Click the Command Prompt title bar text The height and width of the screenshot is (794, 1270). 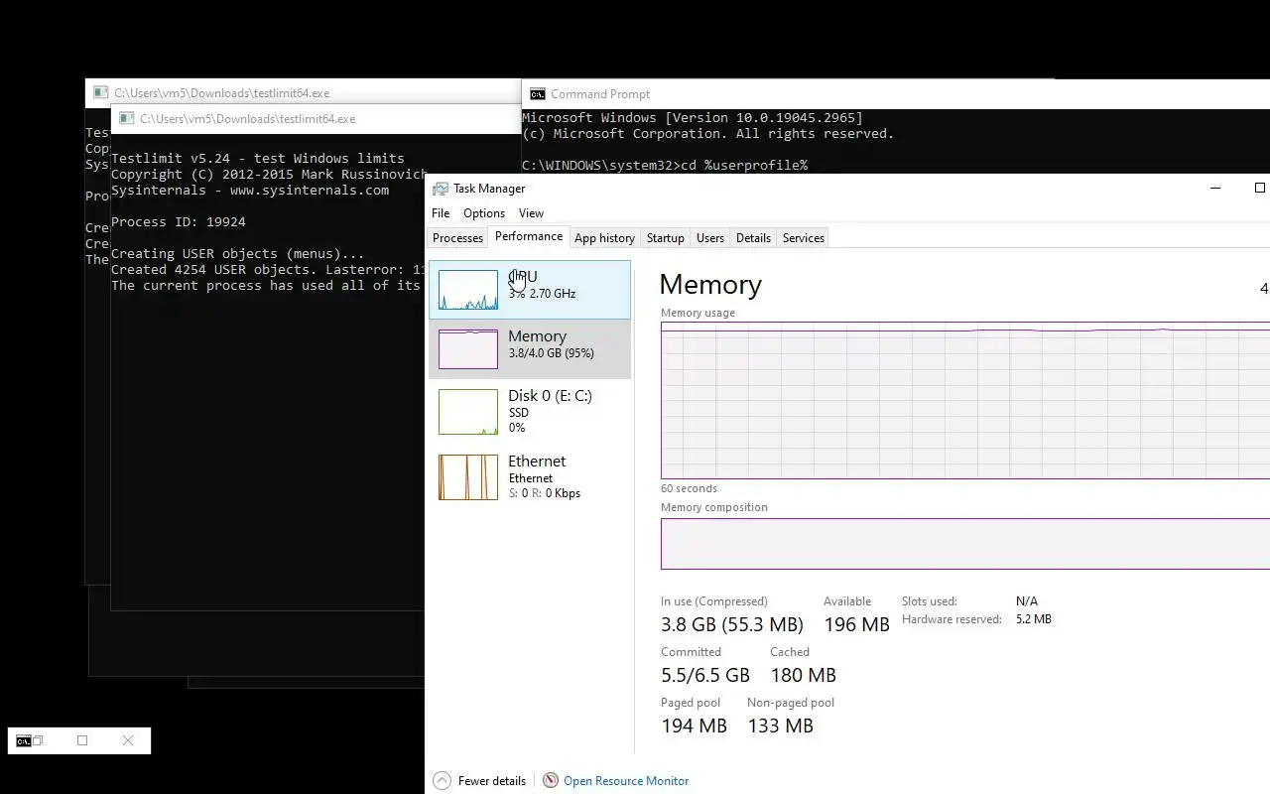coord(600,94)
